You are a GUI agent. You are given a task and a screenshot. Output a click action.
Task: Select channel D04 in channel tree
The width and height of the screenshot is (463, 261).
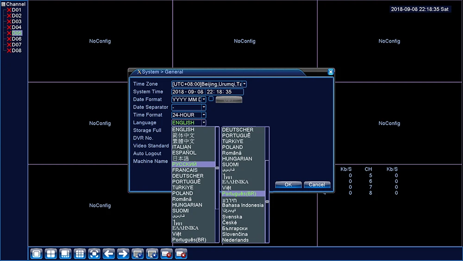point(17,27)
